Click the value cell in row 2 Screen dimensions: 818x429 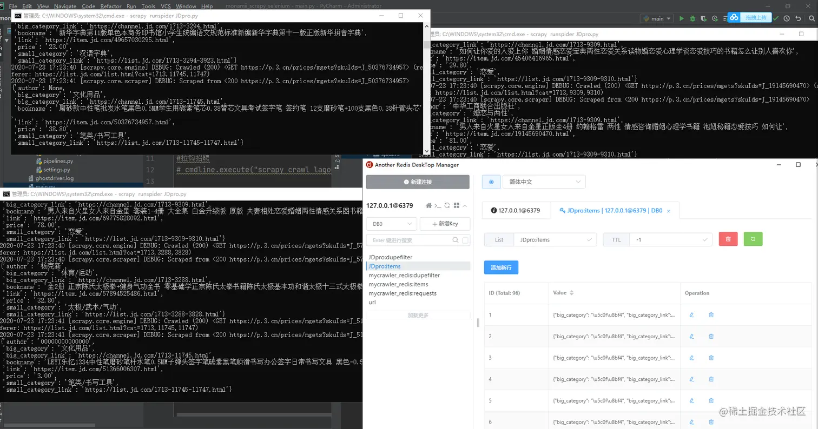point(613,336)
